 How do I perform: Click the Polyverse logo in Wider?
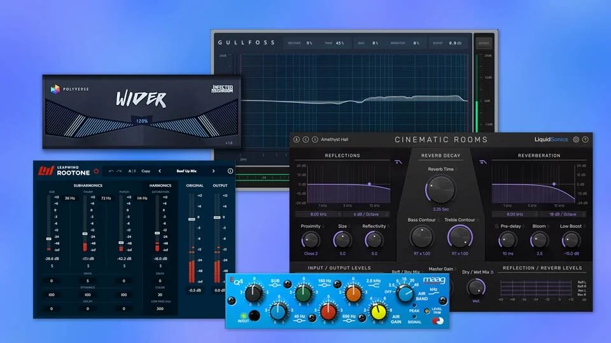pyautogui.click(x=70, y=89)
